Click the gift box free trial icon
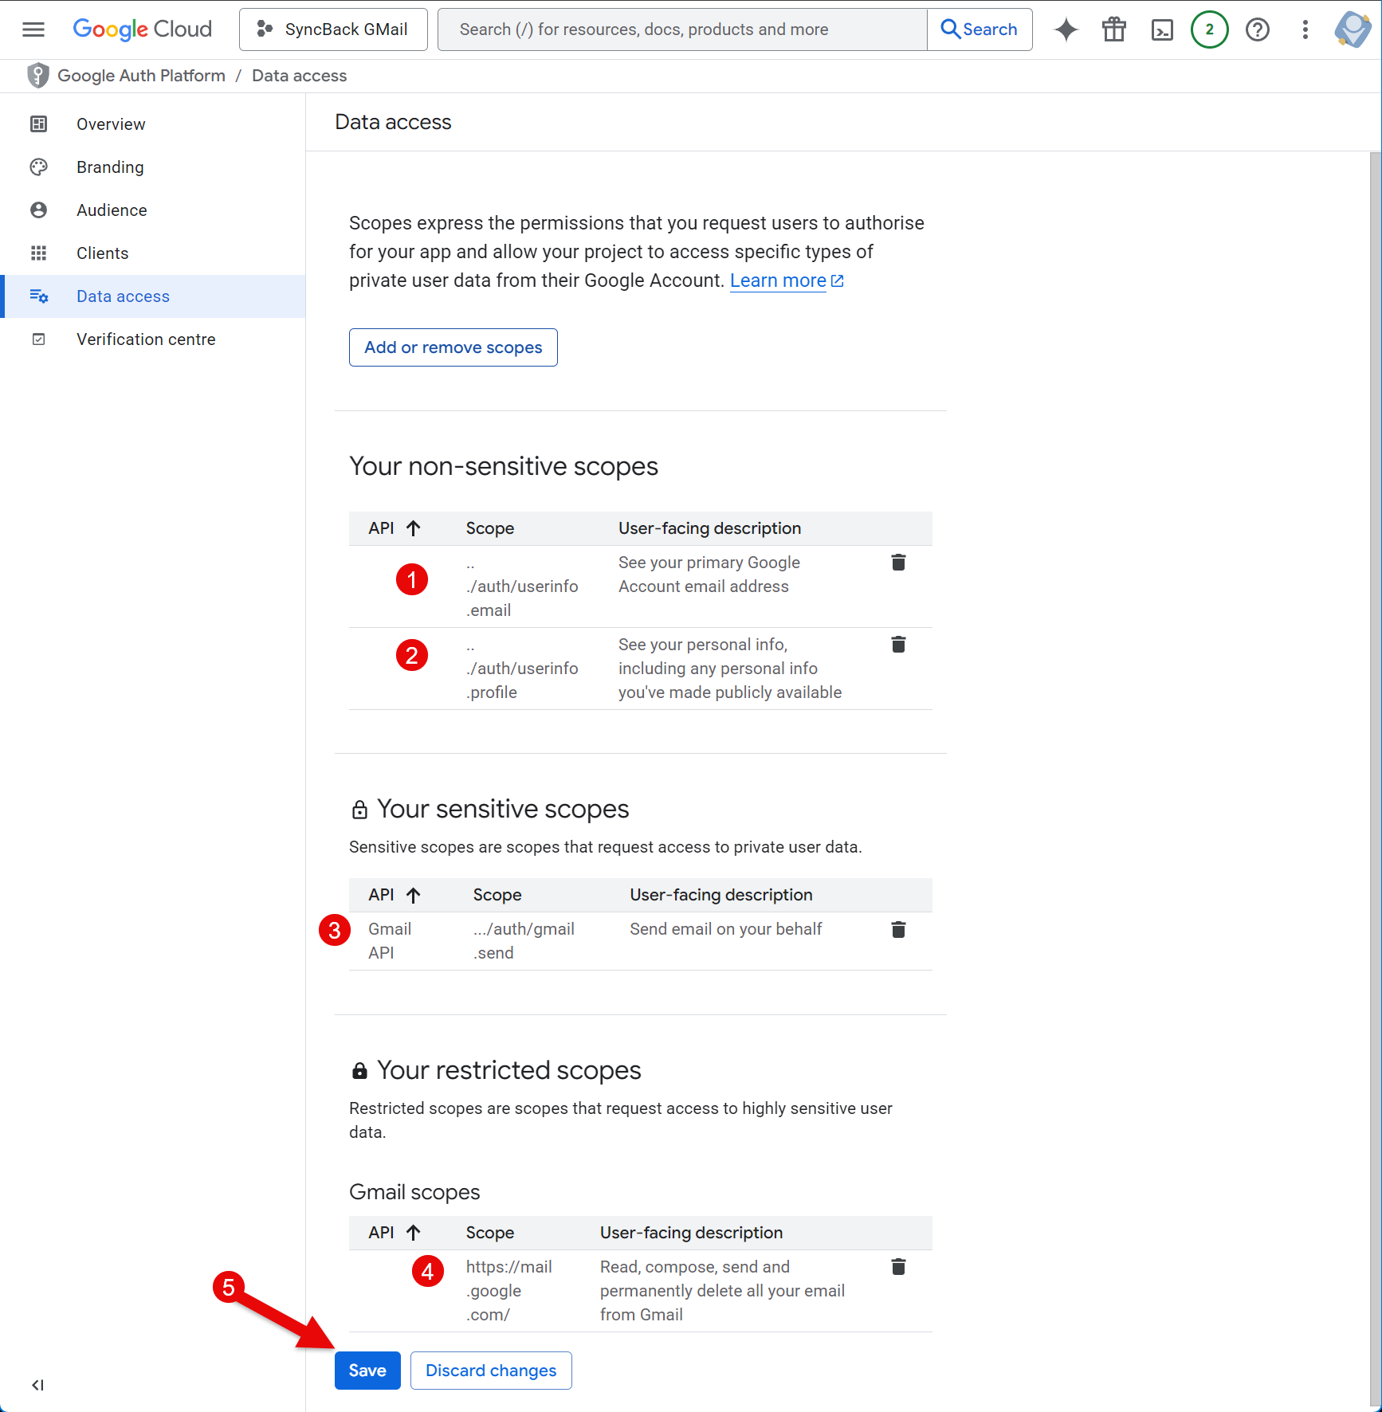 click(1113, 29)
